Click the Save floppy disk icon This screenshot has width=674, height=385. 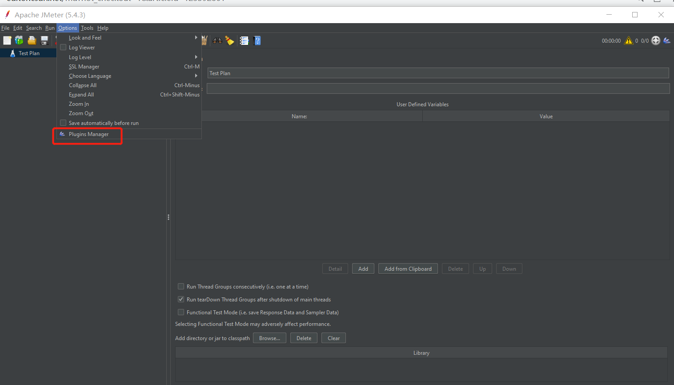coord(44,40)
